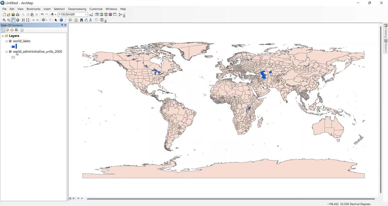Click the blue lake symbol swatch
This screenshot has width=388, height=206.
point(13,46)
